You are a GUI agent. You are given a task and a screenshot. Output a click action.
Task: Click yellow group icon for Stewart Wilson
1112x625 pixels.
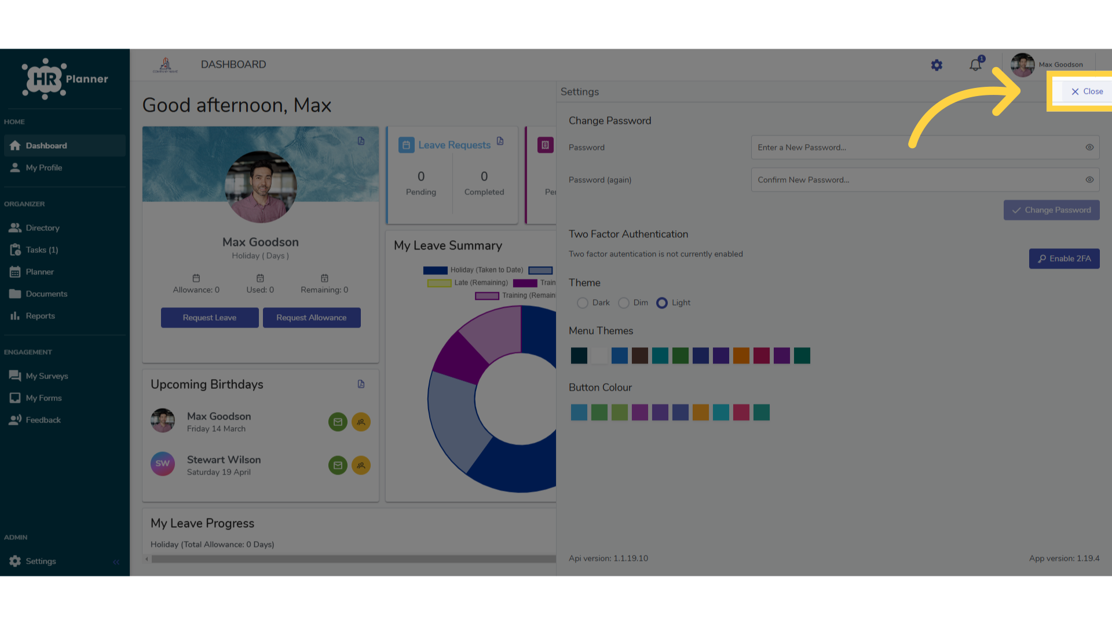click(x=361, y=465)
